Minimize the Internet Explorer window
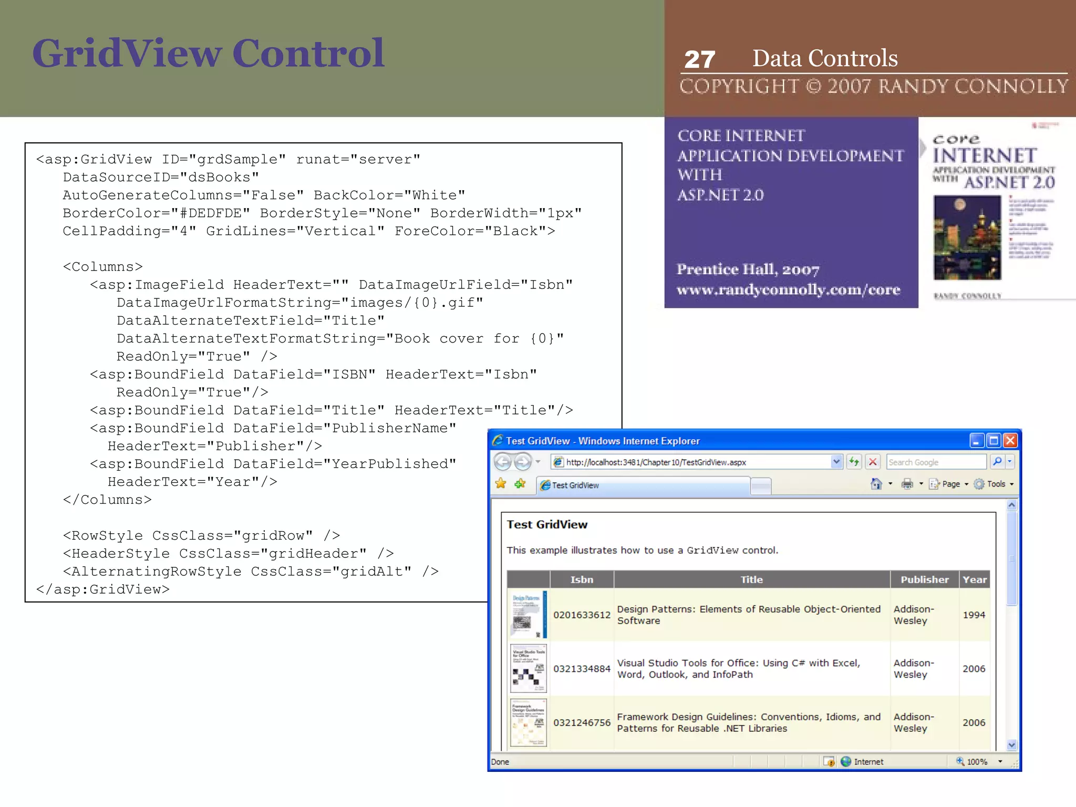The image size is (1076, 807). pos(977,440)
